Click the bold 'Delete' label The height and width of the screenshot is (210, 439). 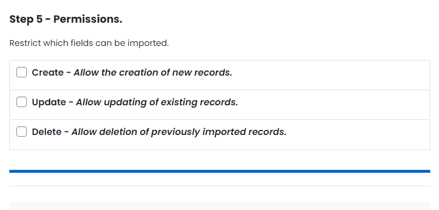tap(47, 132)
